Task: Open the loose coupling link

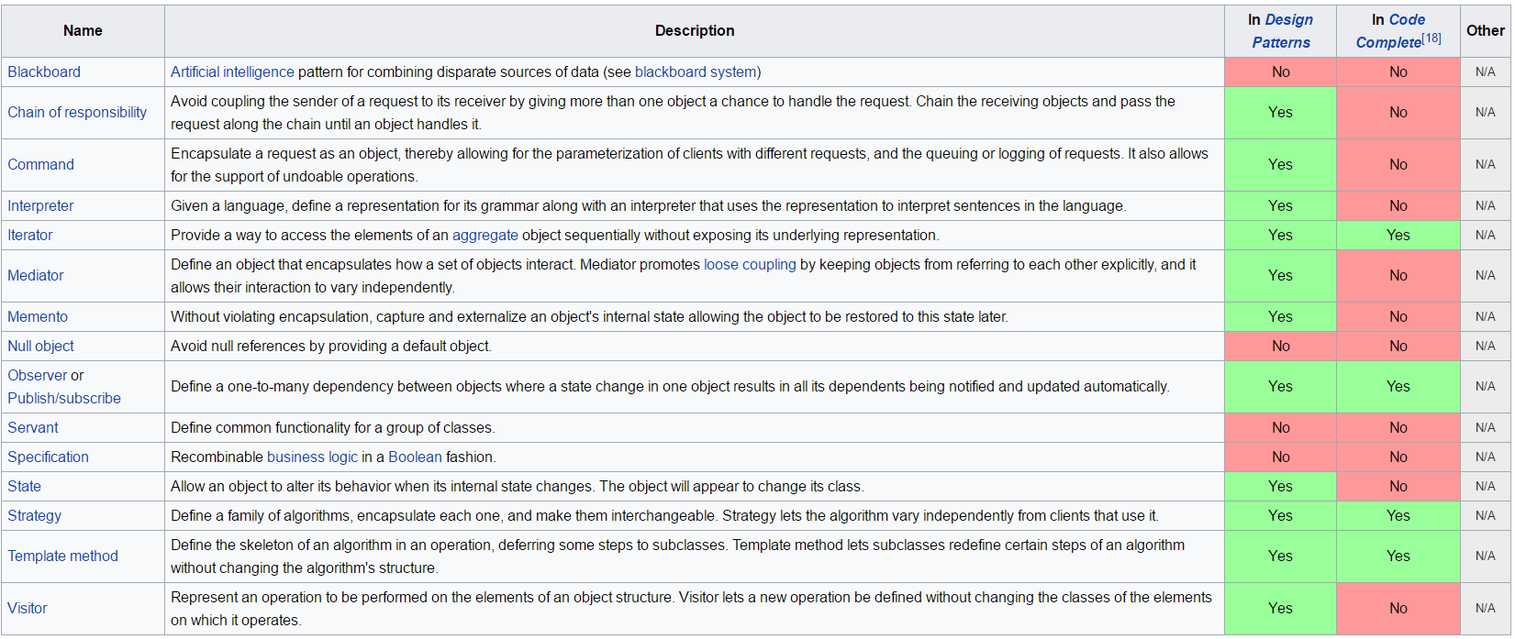Action: 750,264
